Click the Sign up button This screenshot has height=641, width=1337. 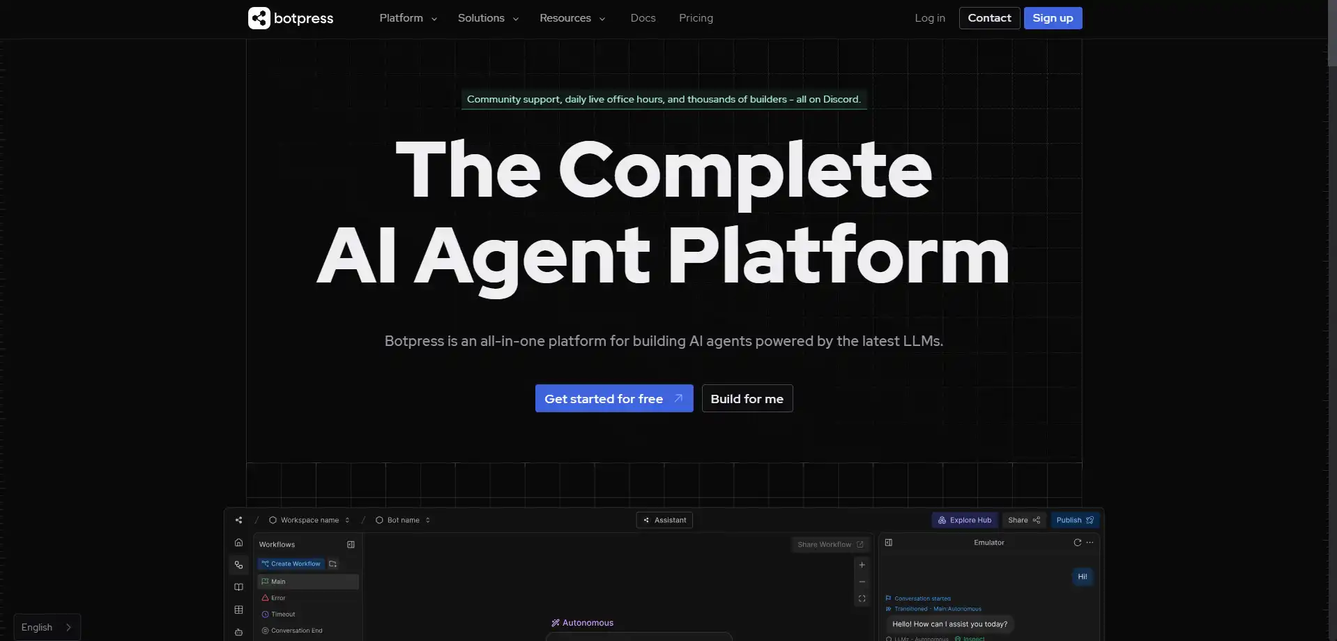tap(1053, 18)
